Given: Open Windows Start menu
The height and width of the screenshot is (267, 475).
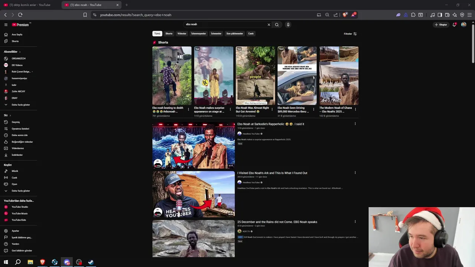Looking at the screenshot, I should pos(6,262).
